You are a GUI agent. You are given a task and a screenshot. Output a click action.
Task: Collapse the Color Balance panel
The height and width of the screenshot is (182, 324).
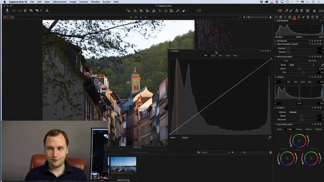click(275, 124)
